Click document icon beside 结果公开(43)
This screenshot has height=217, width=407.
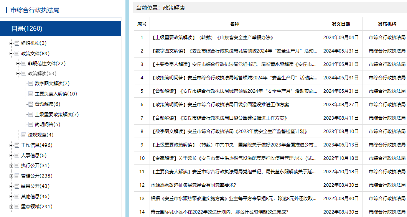click(17, 186)
